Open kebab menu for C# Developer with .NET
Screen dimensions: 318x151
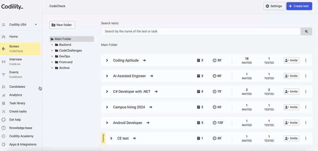coord(306,92)
